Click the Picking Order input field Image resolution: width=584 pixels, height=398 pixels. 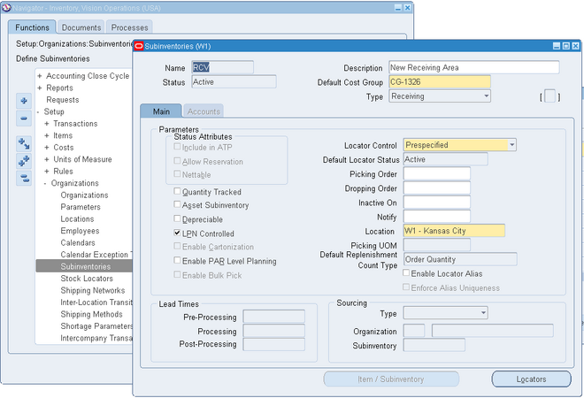click(437, 173)
